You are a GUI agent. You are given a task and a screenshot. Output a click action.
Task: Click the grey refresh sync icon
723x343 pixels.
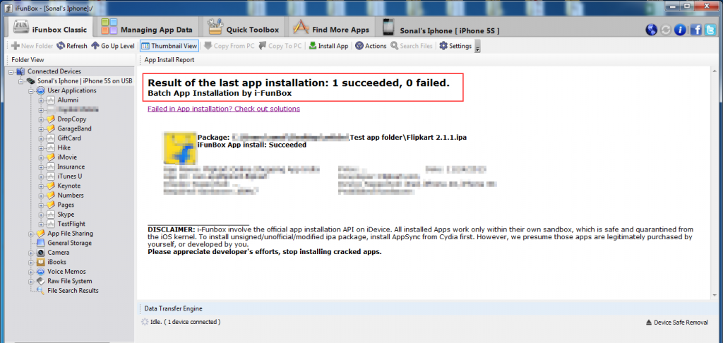click(665, 30)
